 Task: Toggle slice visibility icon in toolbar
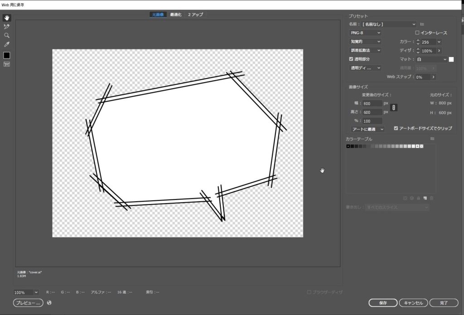click(x=7, y=64)
